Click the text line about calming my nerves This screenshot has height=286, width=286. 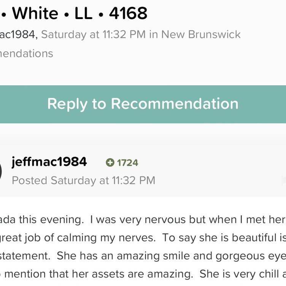click(x=143, y=238)
